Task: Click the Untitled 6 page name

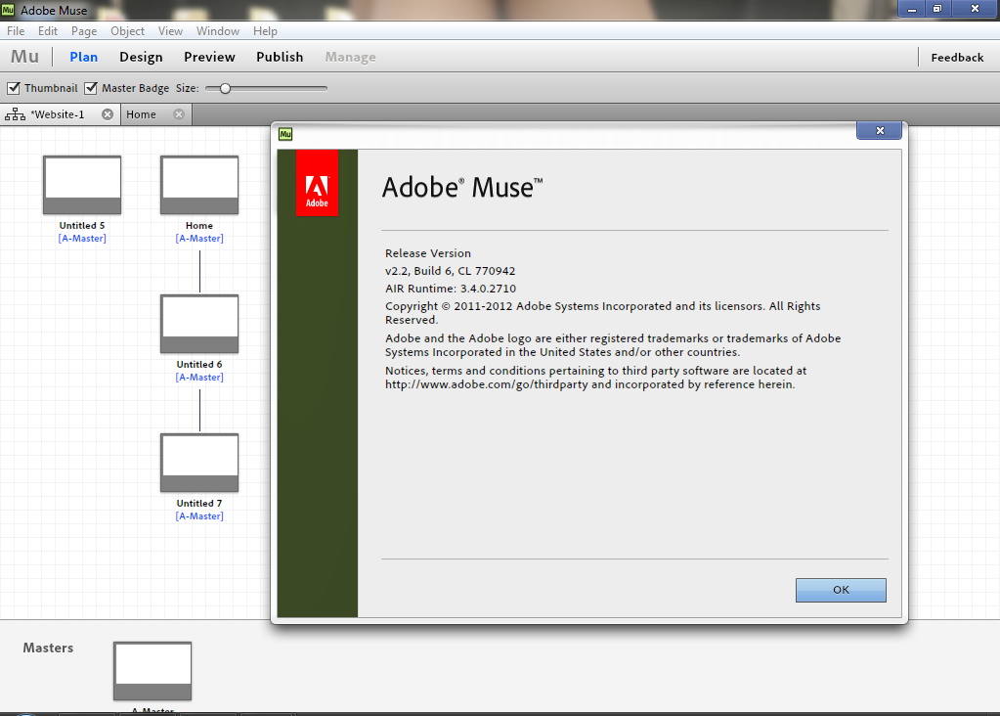Action: (x=199, y=365)
